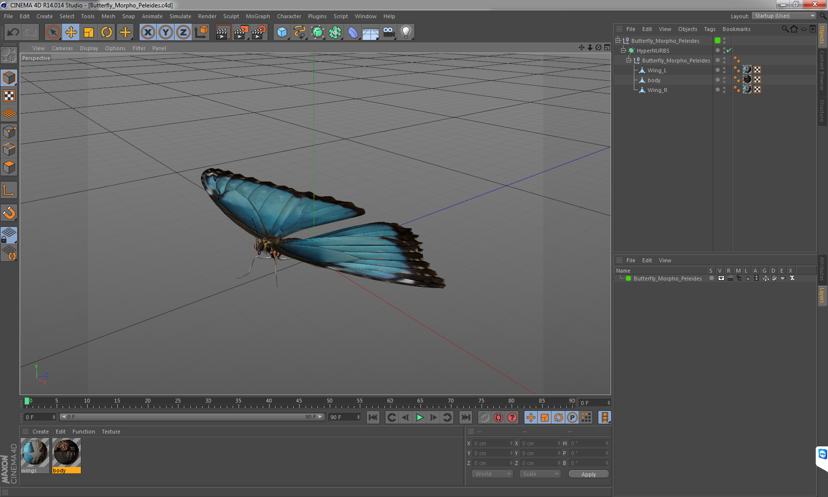828x497 pixels.
Task: Click the coordinate system icon
Action: click(201, 32)
